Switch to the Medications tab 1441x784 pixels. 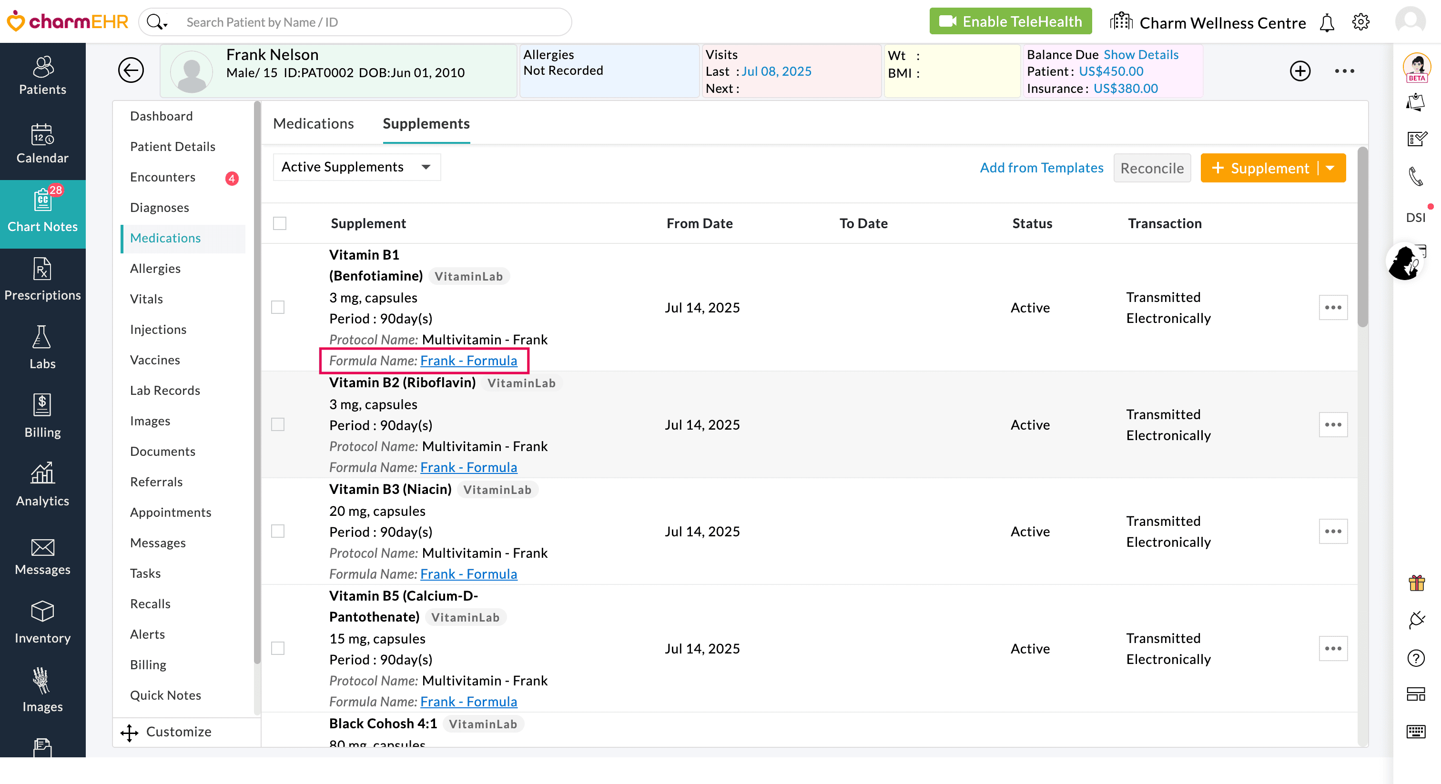[313, 123]
